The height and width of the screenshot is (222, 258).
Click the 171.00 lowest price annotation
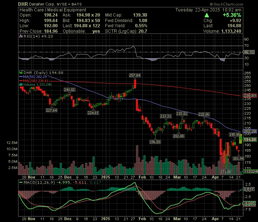(x=226, y=172)
